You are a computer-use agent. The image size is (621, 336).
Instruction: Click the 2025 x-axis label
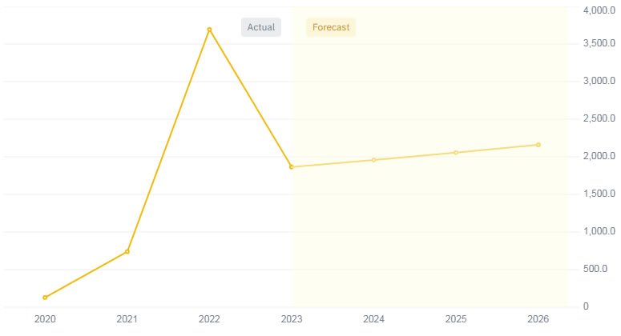456,319
